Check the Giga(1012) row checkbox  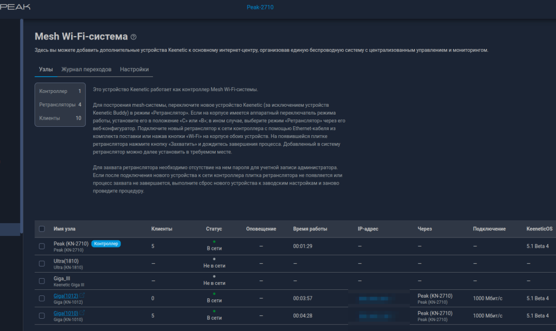click(x=42, y=298)
